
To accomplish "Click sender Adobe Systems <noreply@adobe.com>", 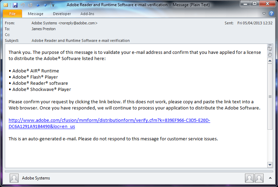I will (64, 23).
